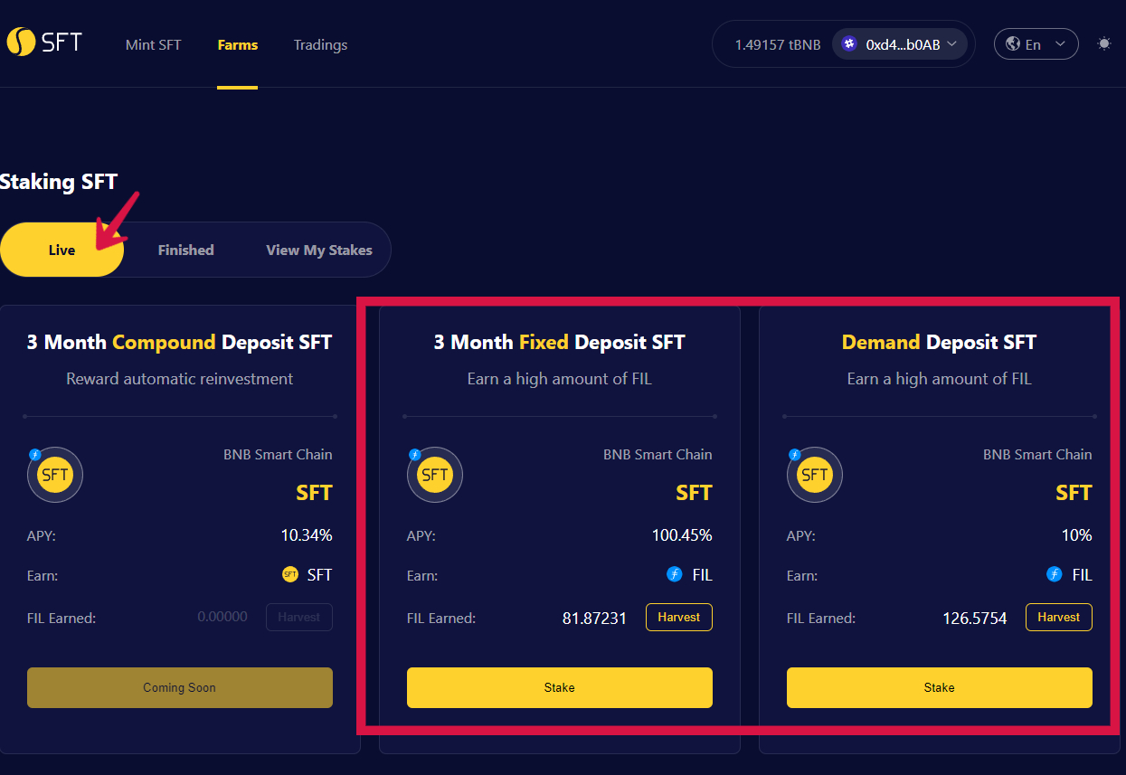
Task: Click the globe language icon
Action: click(x=1013, y=43)
